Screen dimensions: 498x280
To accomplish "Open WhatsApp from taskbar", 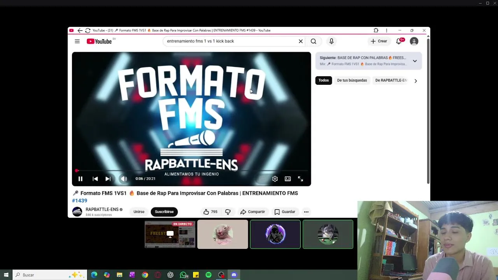I will (x=184, y=275).
